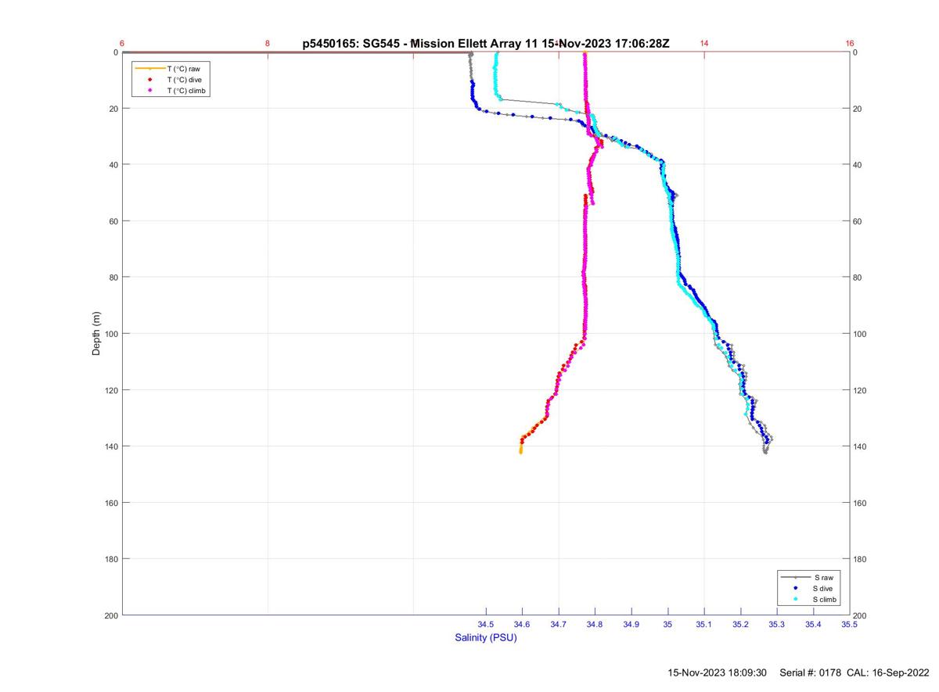Select the 'S climb' legend label
The width and height of the screenshot is (939, 692).
coord(826,599)
